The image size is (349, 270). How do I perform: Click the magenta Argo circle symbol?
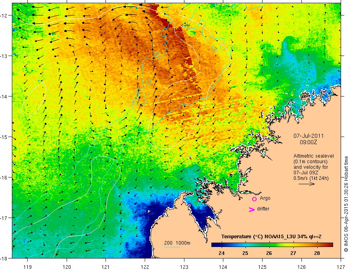(x=254, y=199)
